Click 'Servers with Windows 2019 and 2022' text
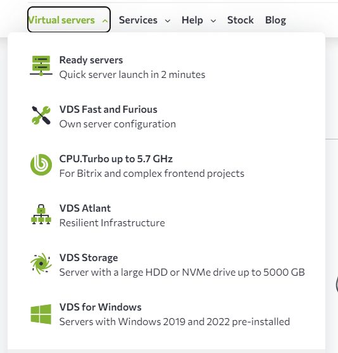338x353 pixels. pos(175,322)
